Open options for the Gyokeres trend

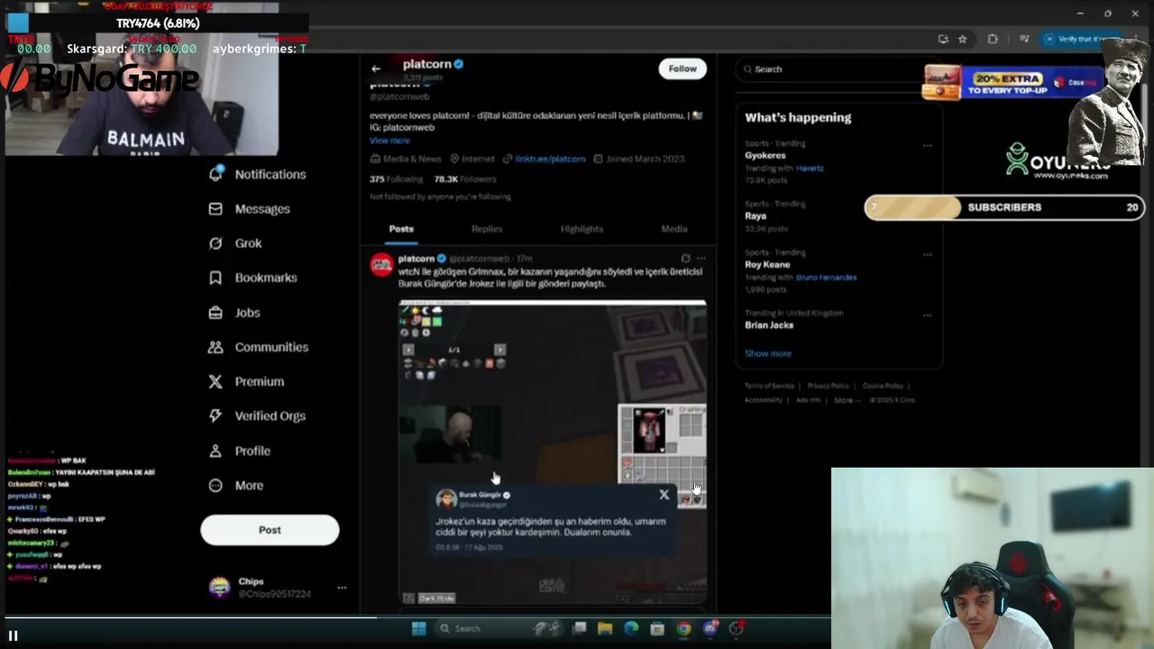(x=927, y=145)
